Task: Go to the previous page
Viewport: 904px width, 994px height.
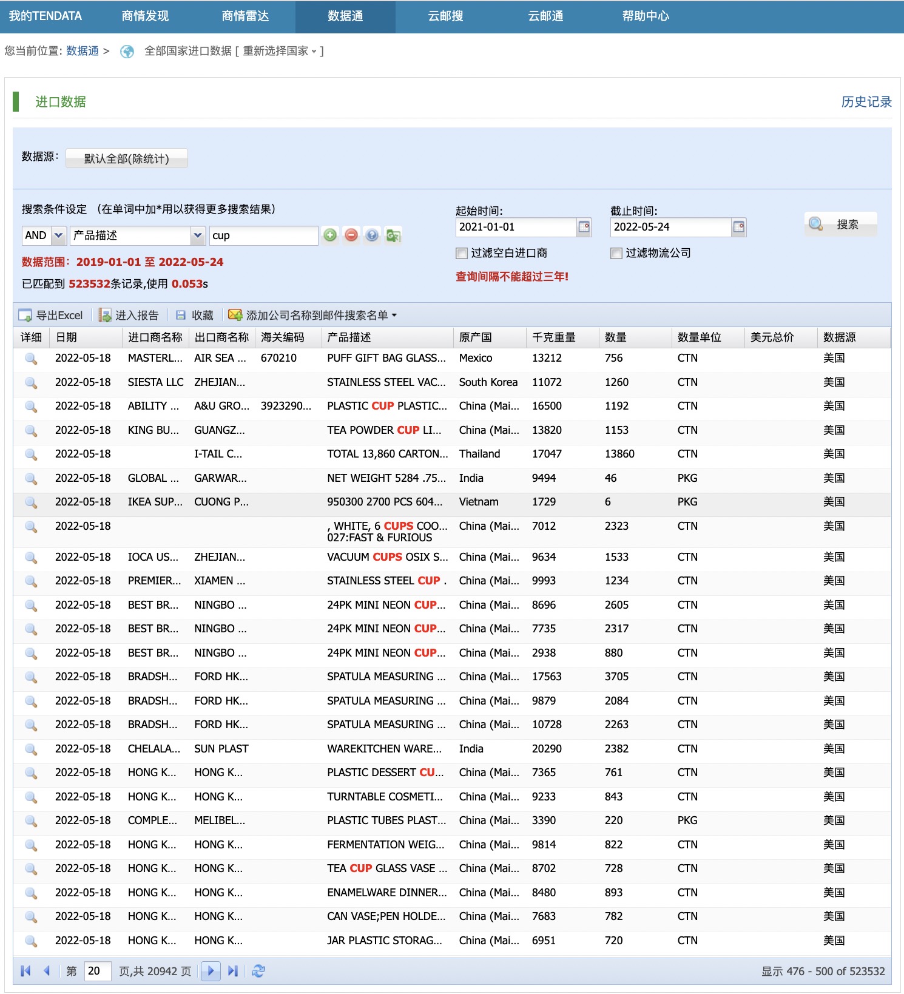Action: coord(47,971)
